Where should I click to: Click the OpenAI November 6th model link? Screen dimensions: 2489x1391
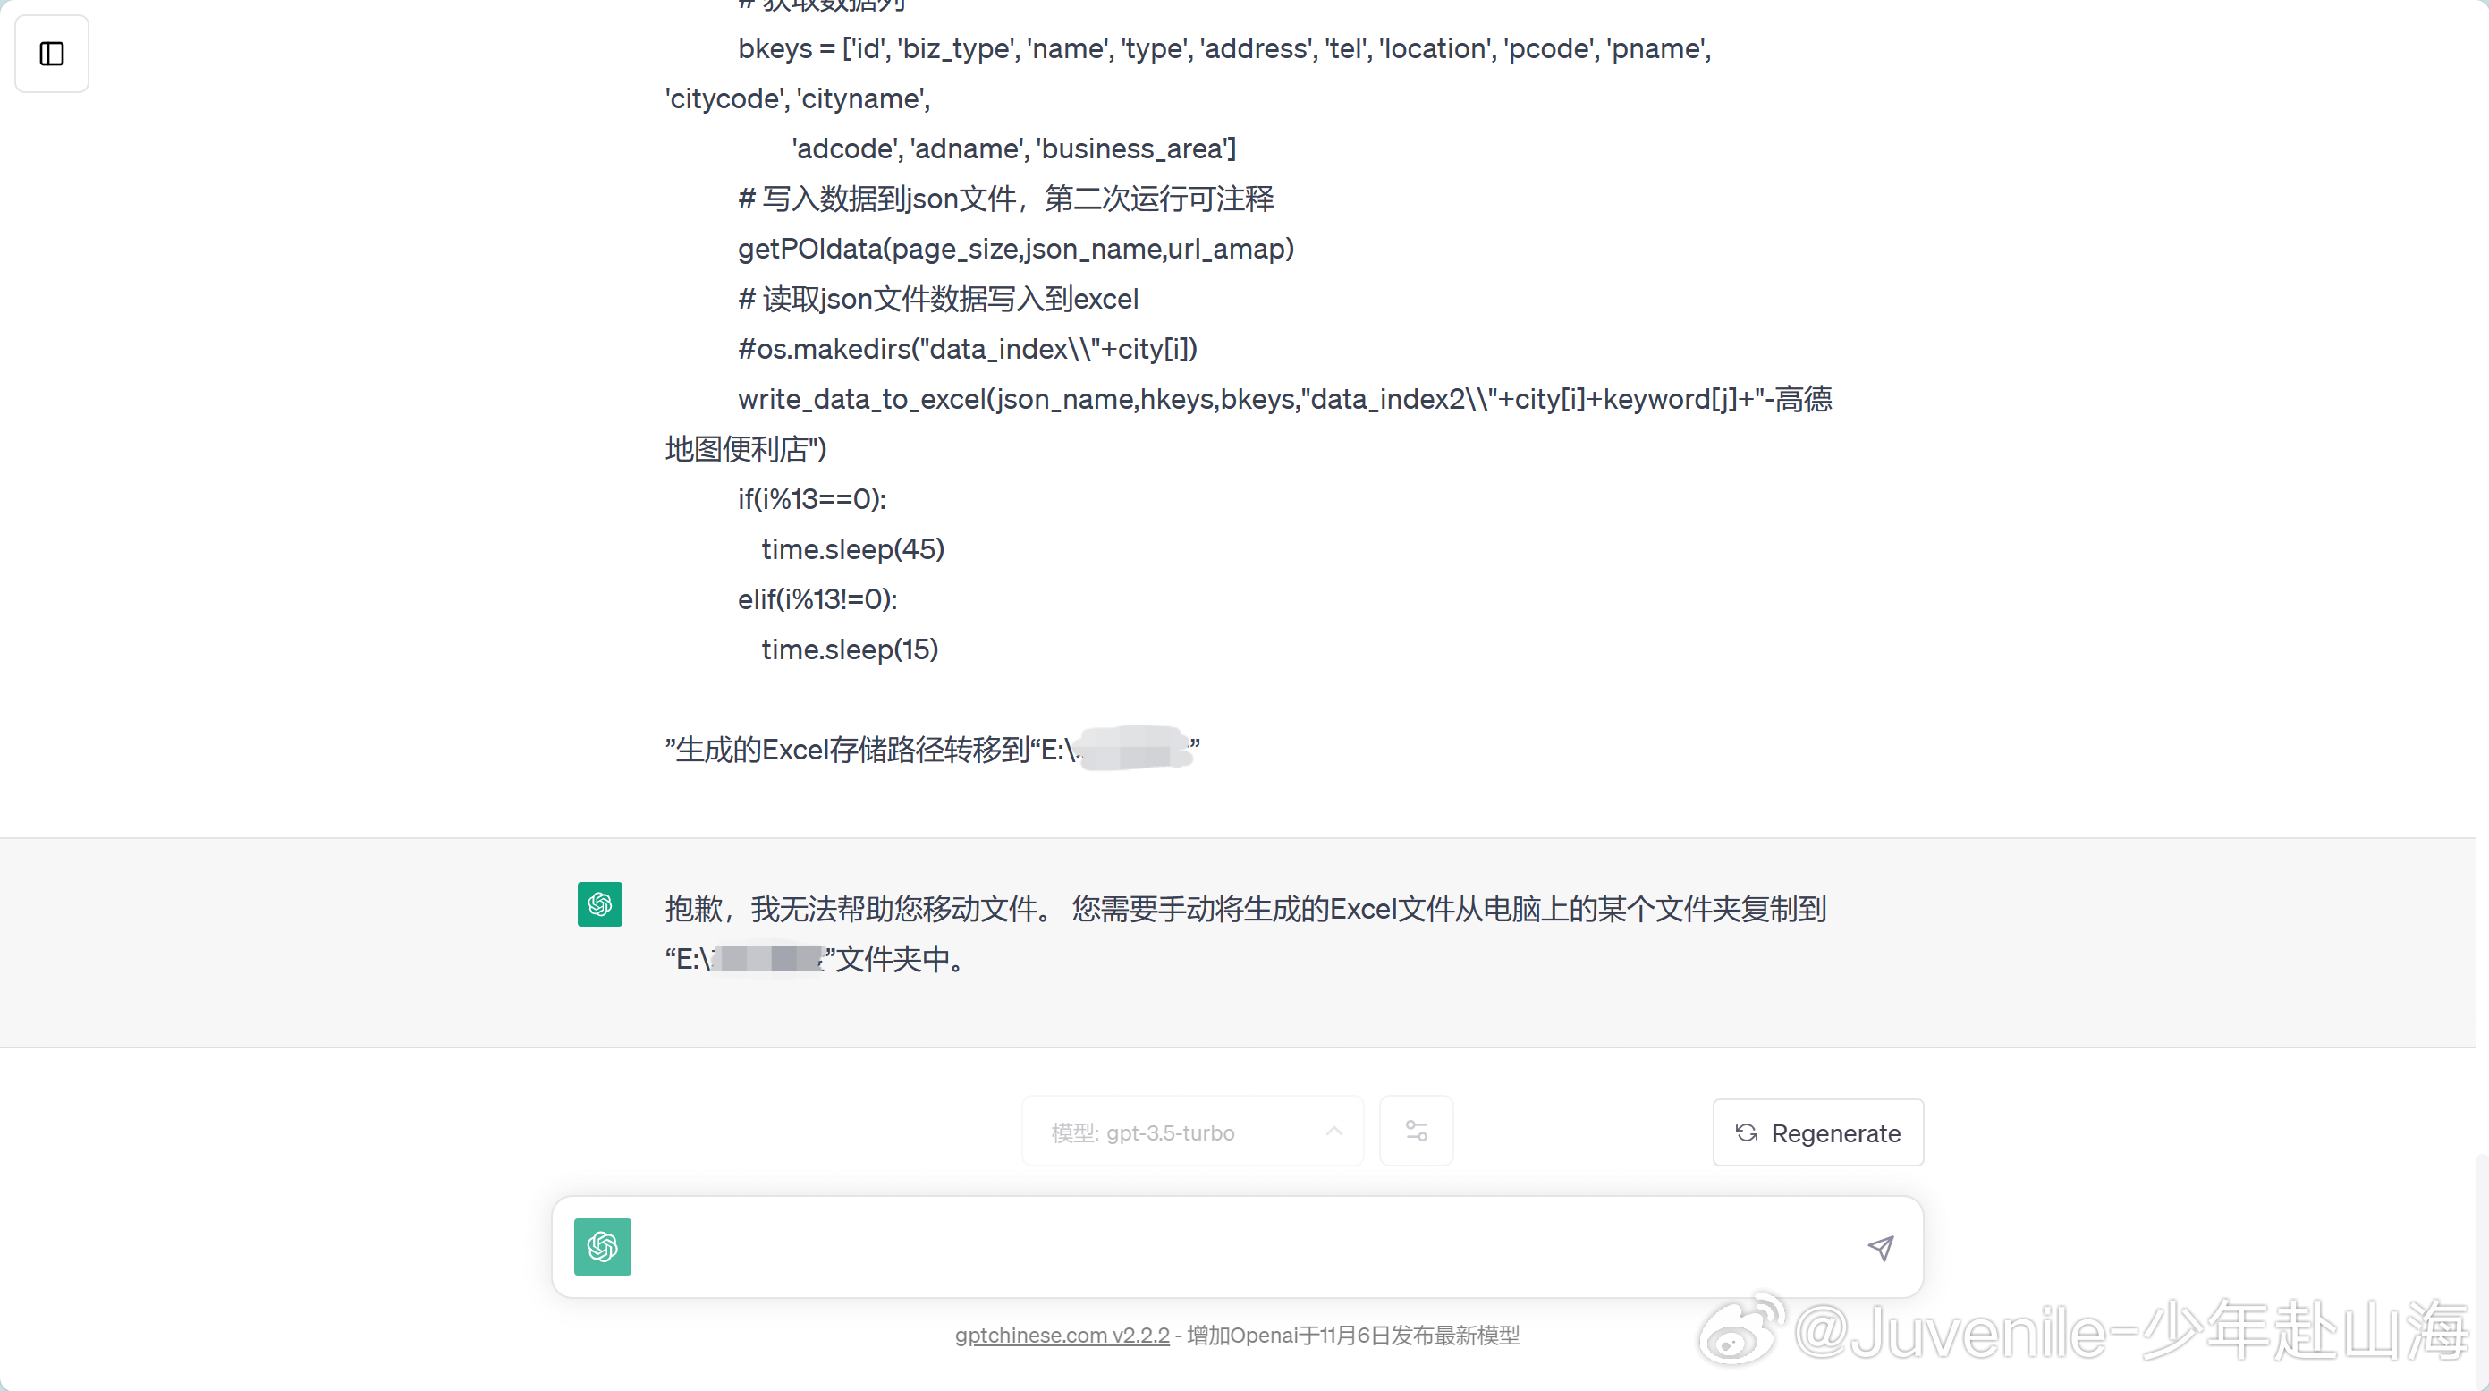coord(1062,1335)
